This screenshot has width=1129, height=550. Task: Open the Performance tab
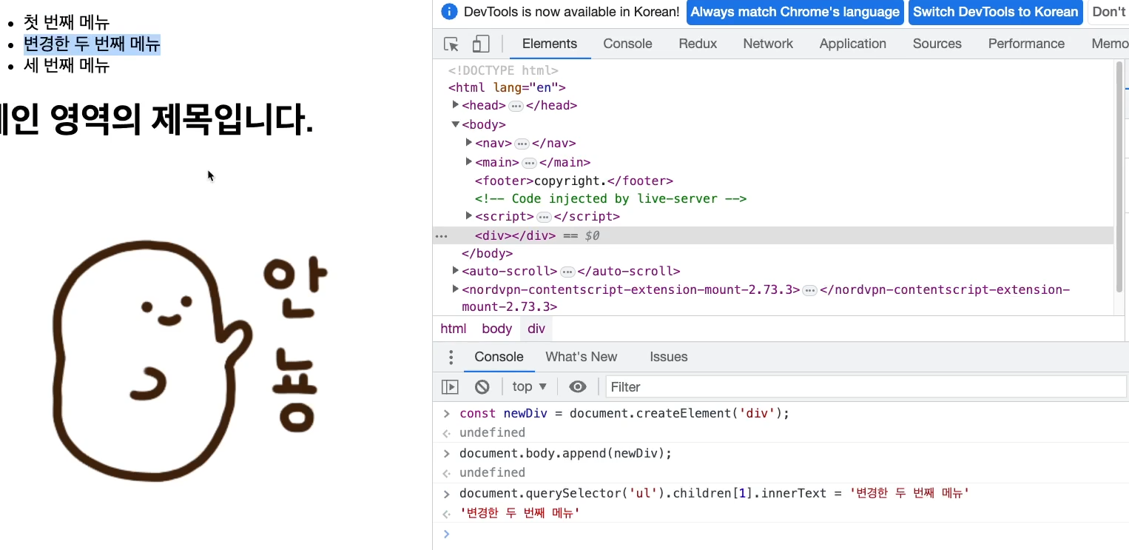(1026, 44)
